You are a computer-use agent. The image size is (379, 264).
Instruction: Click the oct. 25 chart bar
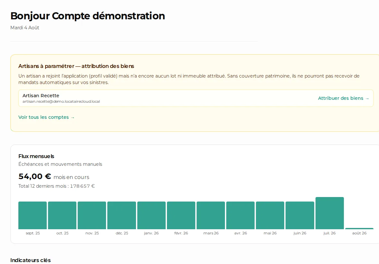coord(62,215)
